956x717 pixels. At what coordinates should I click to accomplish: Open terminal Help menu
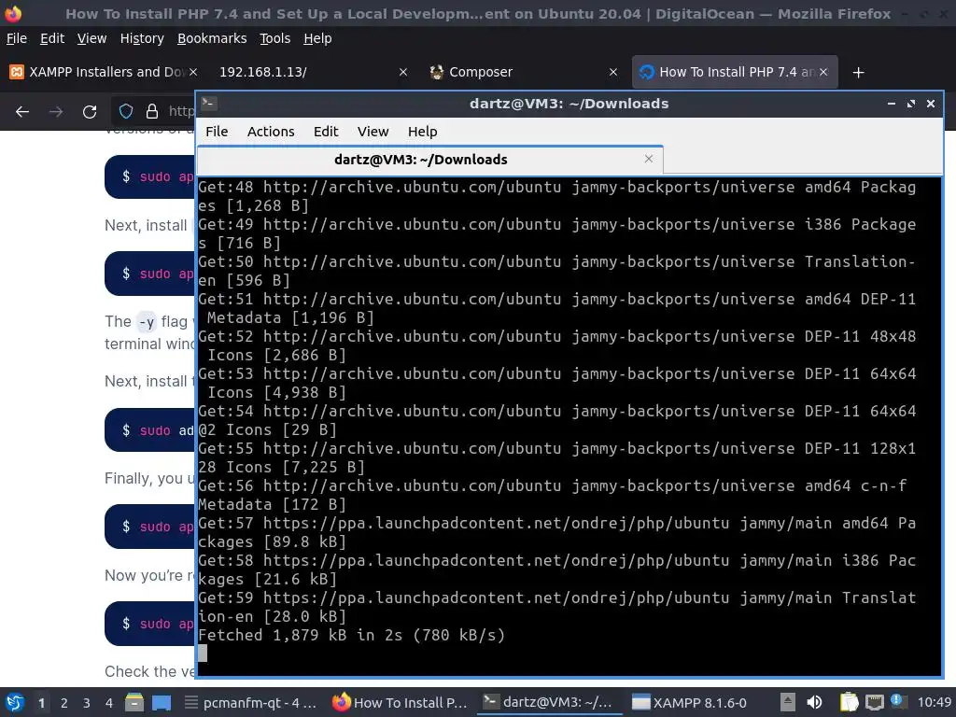point(422,132)
